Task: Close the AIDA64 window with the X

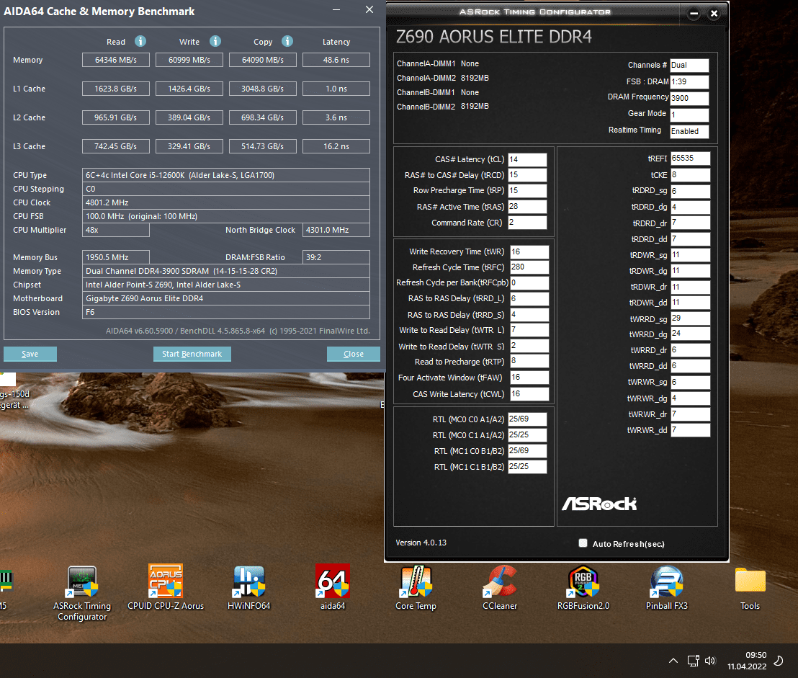Action: (x=369, y=9)
